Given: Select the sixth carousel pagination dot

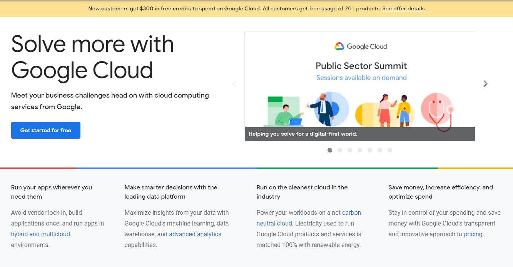Looking at the screenshot, I should pyautogui.click(x=380, y=150).
